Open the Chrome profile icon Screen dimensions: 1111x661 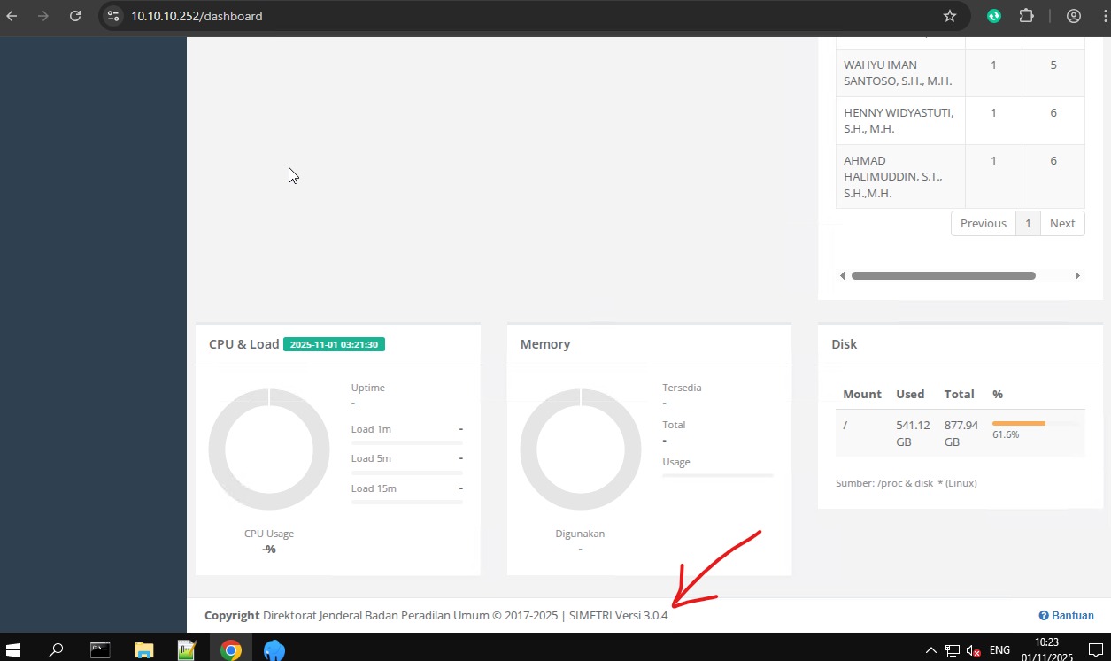pyautogui.click(x=1074, y=16)
